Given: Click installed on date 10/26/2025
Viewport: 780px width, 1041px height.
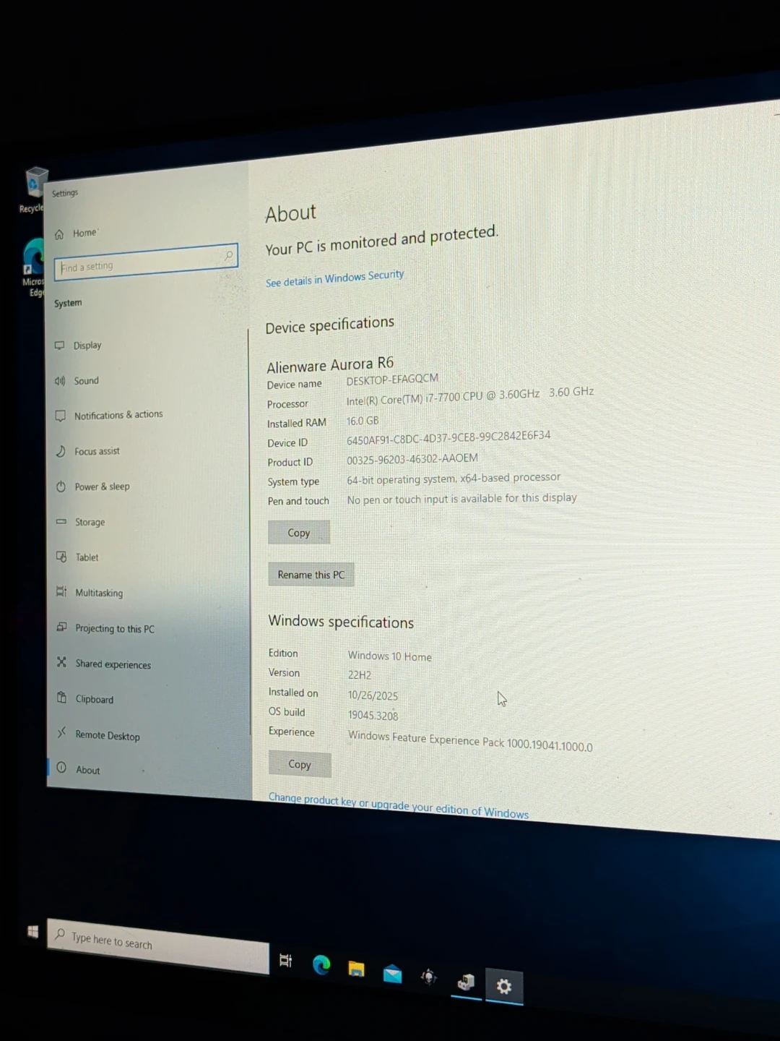Looking at the screenshot, I should [x=373, y=695].
